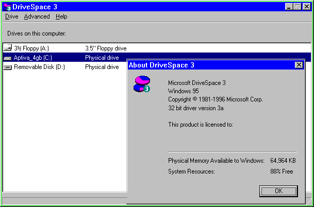This screenshot has height=207, width=314.
Task: Click the Drives on this computer label
Action: pyautogui.click(x=36, y=33)
